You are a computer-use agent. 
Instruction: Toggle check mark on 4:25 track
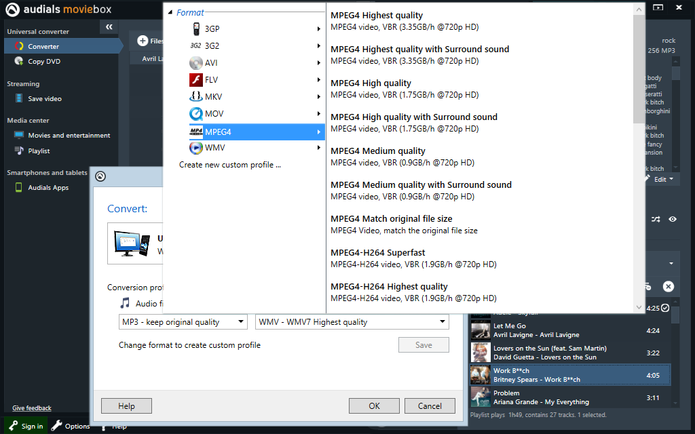click(665, 308)
